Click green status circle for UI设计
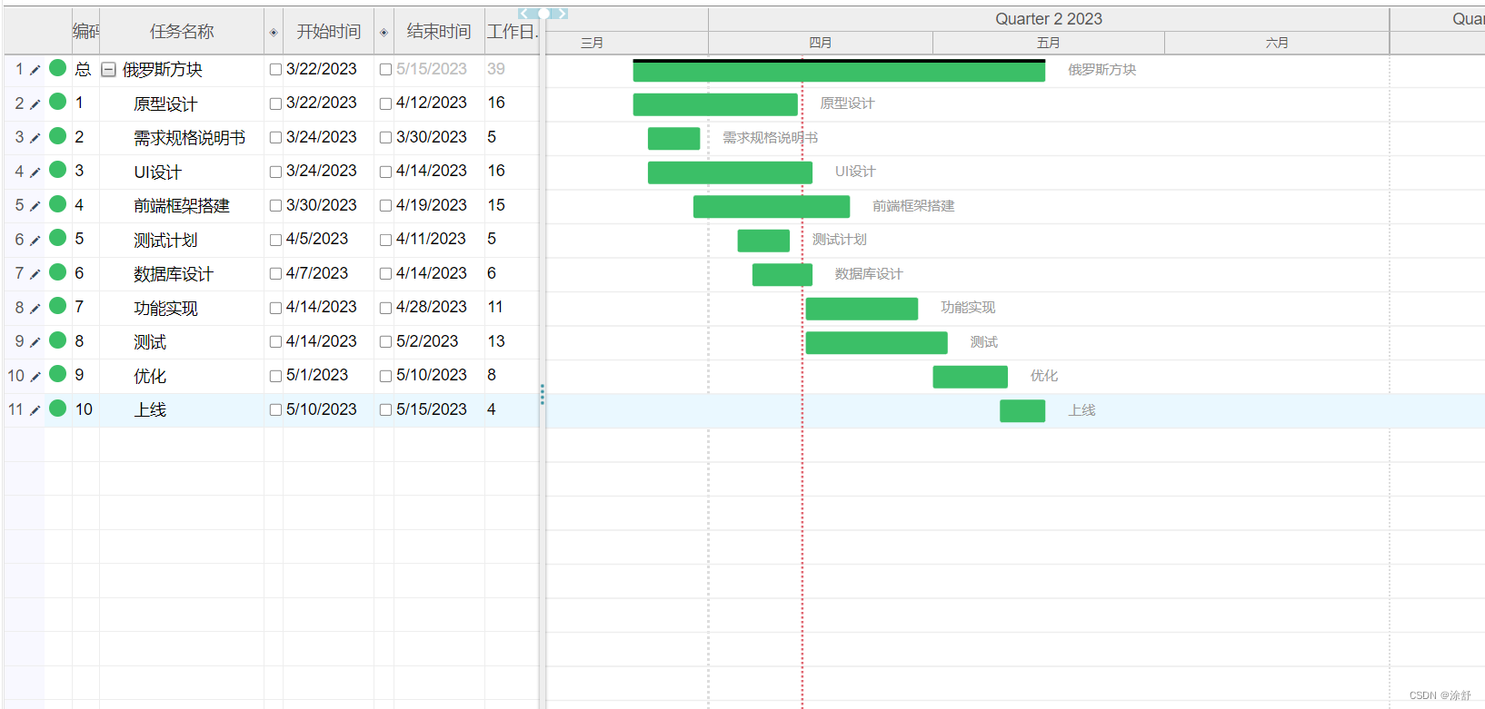The image size is (1485, 709). tap(58, 170)
